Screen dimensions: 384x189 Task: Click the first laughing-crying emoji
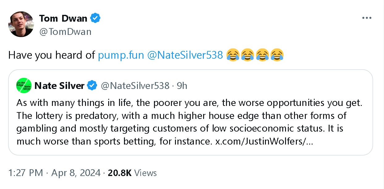[233, 55]
